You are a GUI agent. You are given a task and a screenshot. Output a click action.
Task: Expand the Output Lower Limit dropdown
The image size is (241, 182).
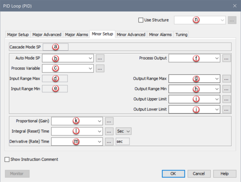coord(217,109)
